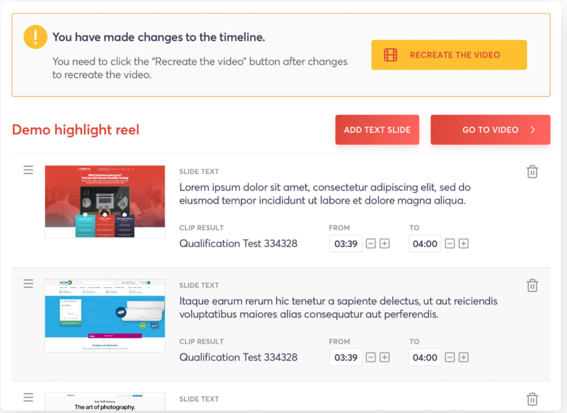Edit the Lorem ipsum slide text
Screen dimensions: 567x413
[x=325, y=194]
